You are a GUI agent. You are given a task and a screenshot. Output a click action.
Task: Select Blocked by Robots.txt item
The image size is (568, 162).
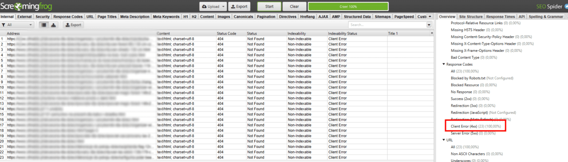[x=481, y=78]
